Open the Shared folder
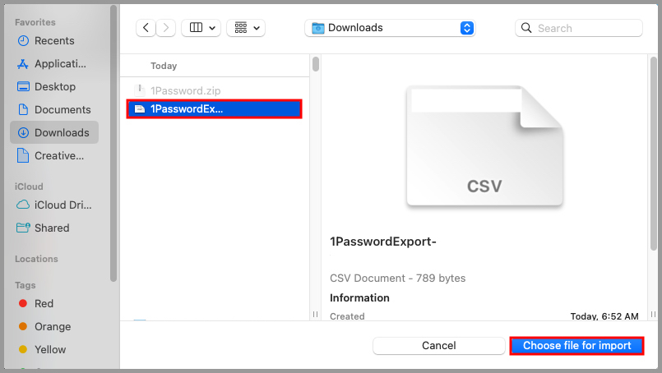 (52, 228)
